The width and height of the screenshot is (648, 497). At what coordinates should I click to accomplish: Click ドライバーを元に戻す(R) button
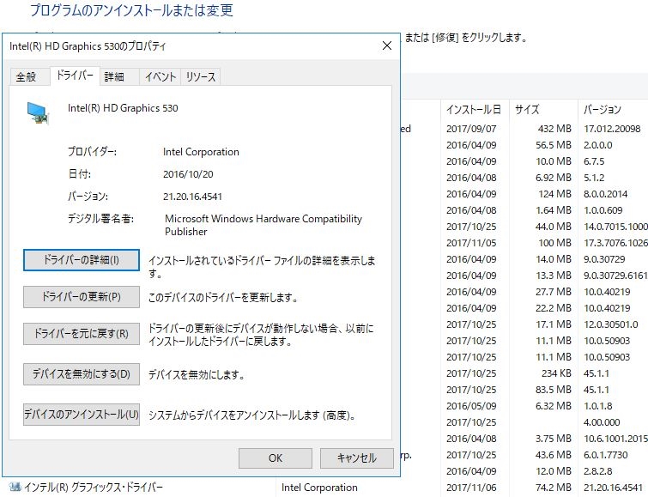[82, 334]
